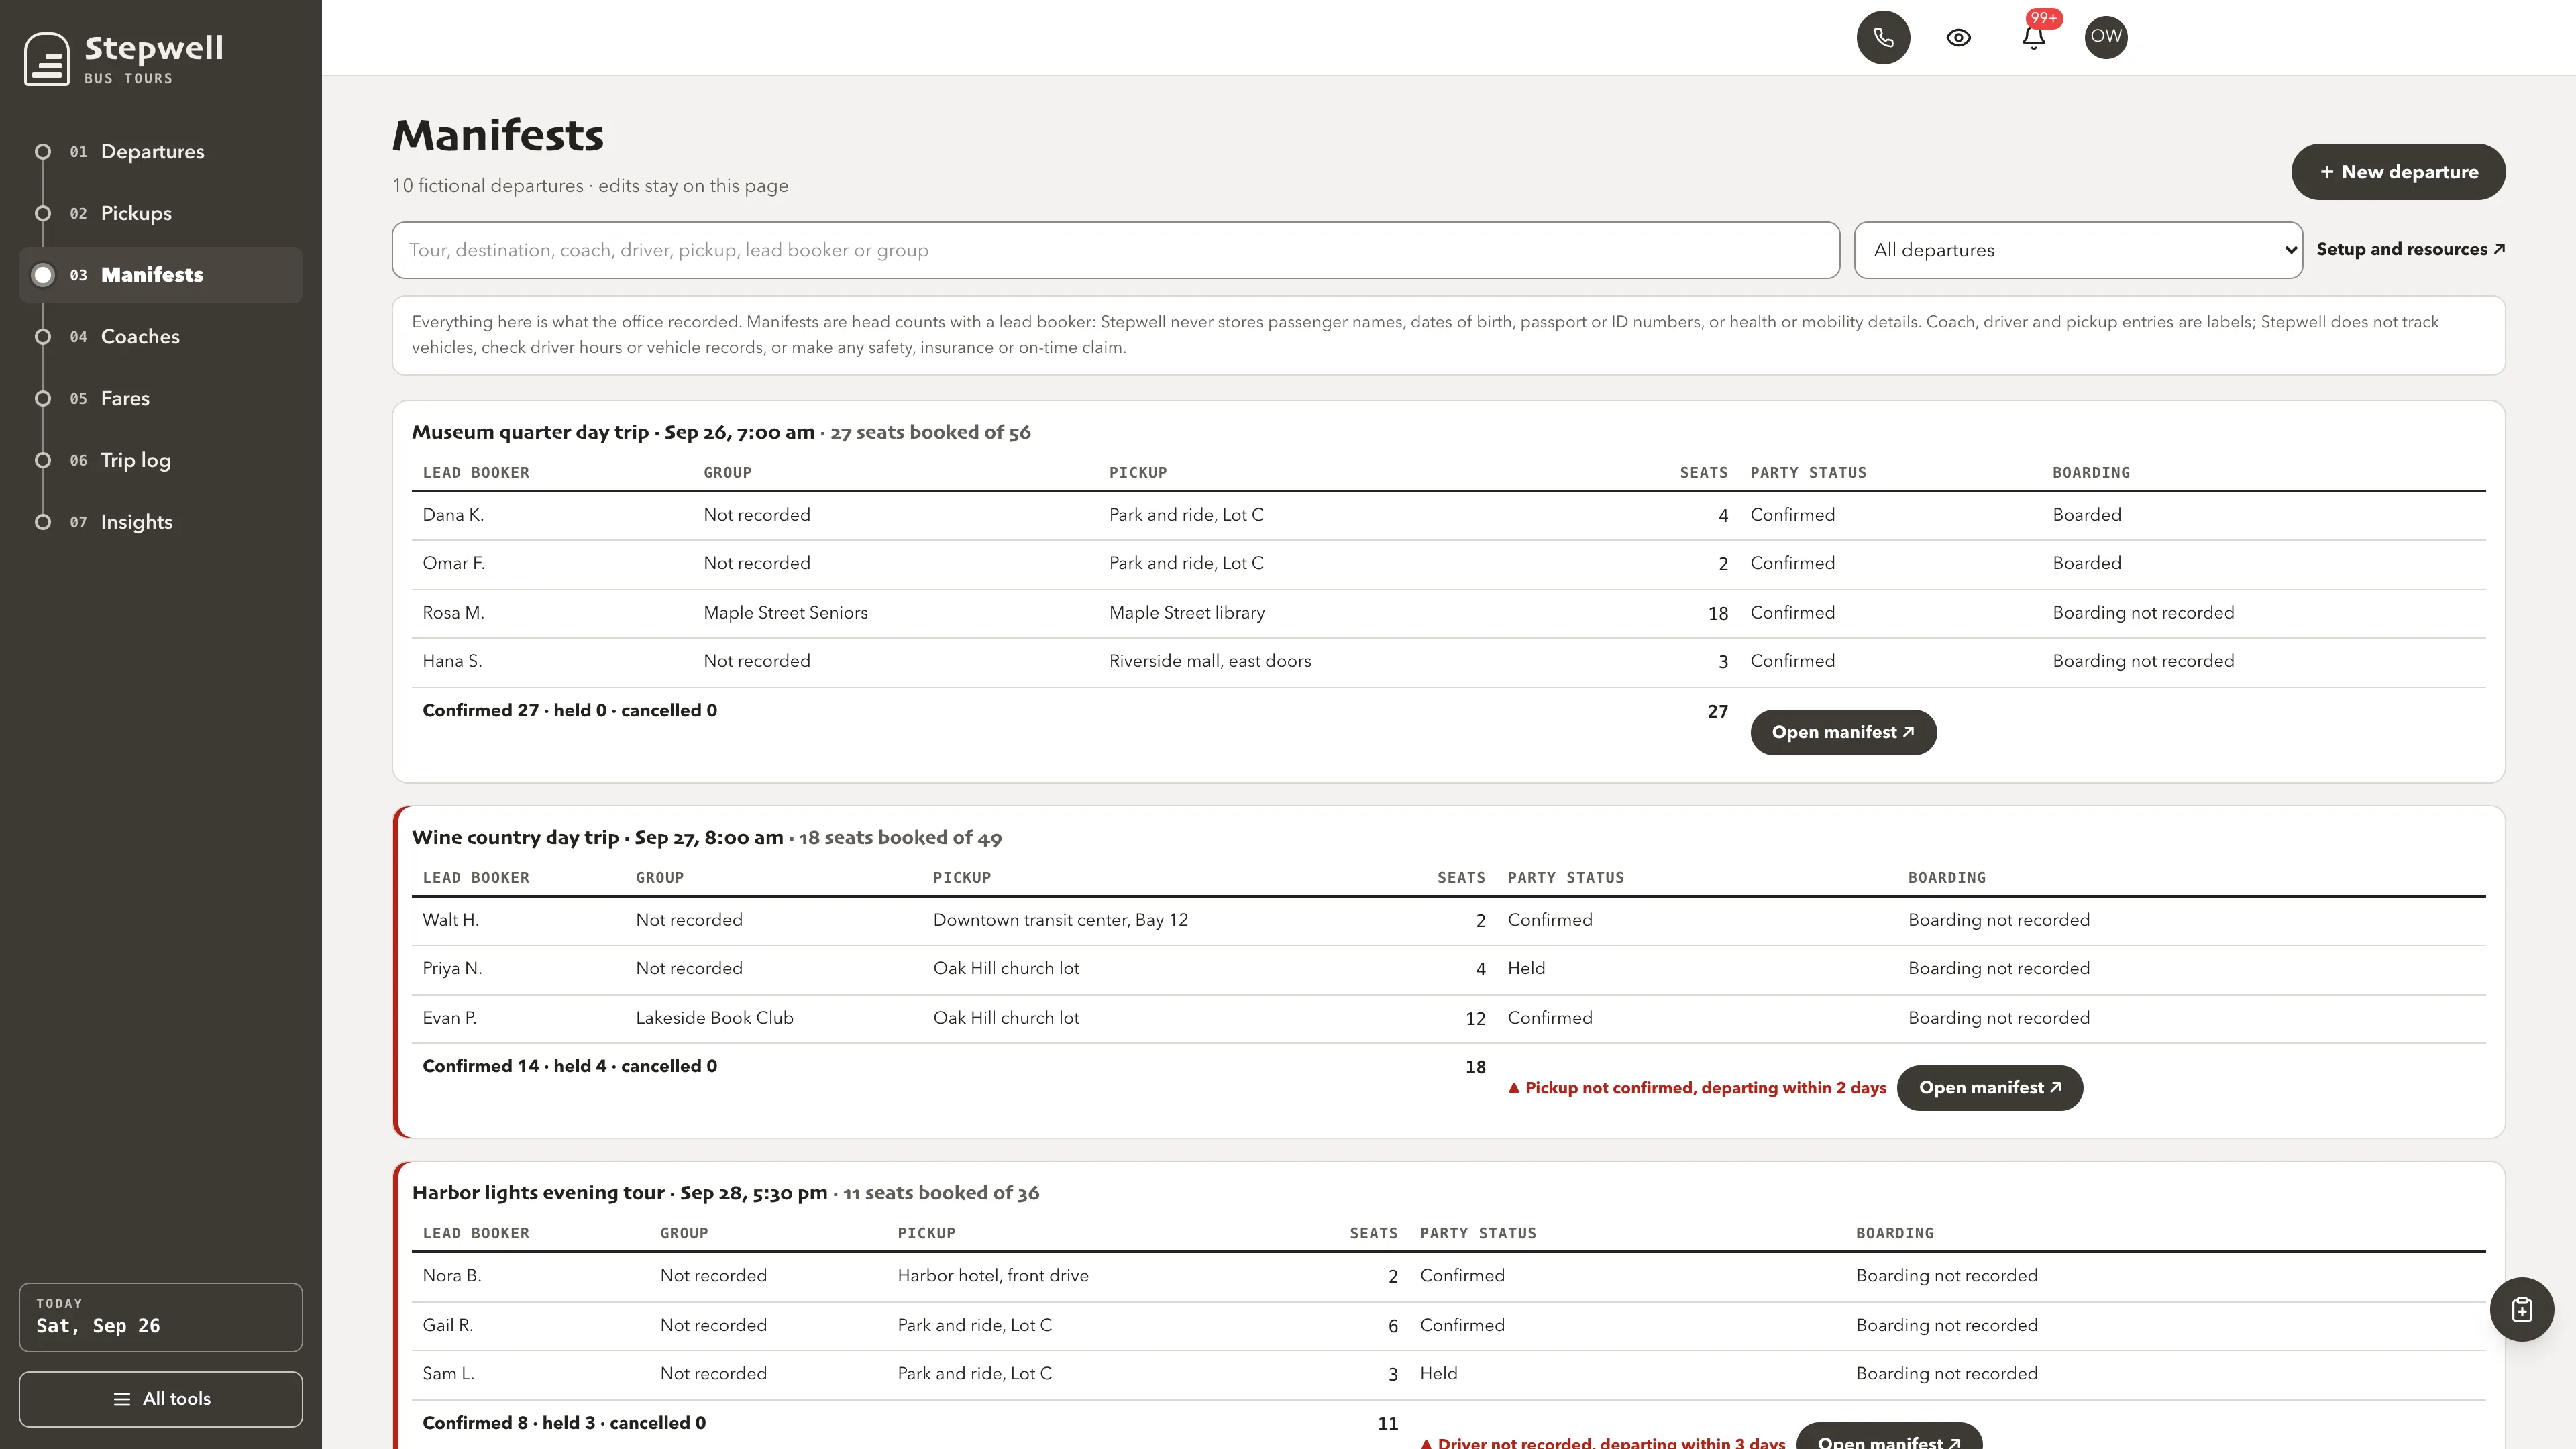Open the OW user avatar menu

[x=2106, y=37]
